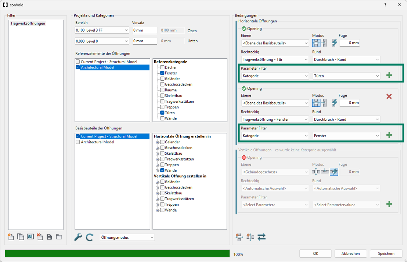Uncheck Fenster in Referenzkategorie
Viewport: 415px width, 264px height.
tap(162, 73)
